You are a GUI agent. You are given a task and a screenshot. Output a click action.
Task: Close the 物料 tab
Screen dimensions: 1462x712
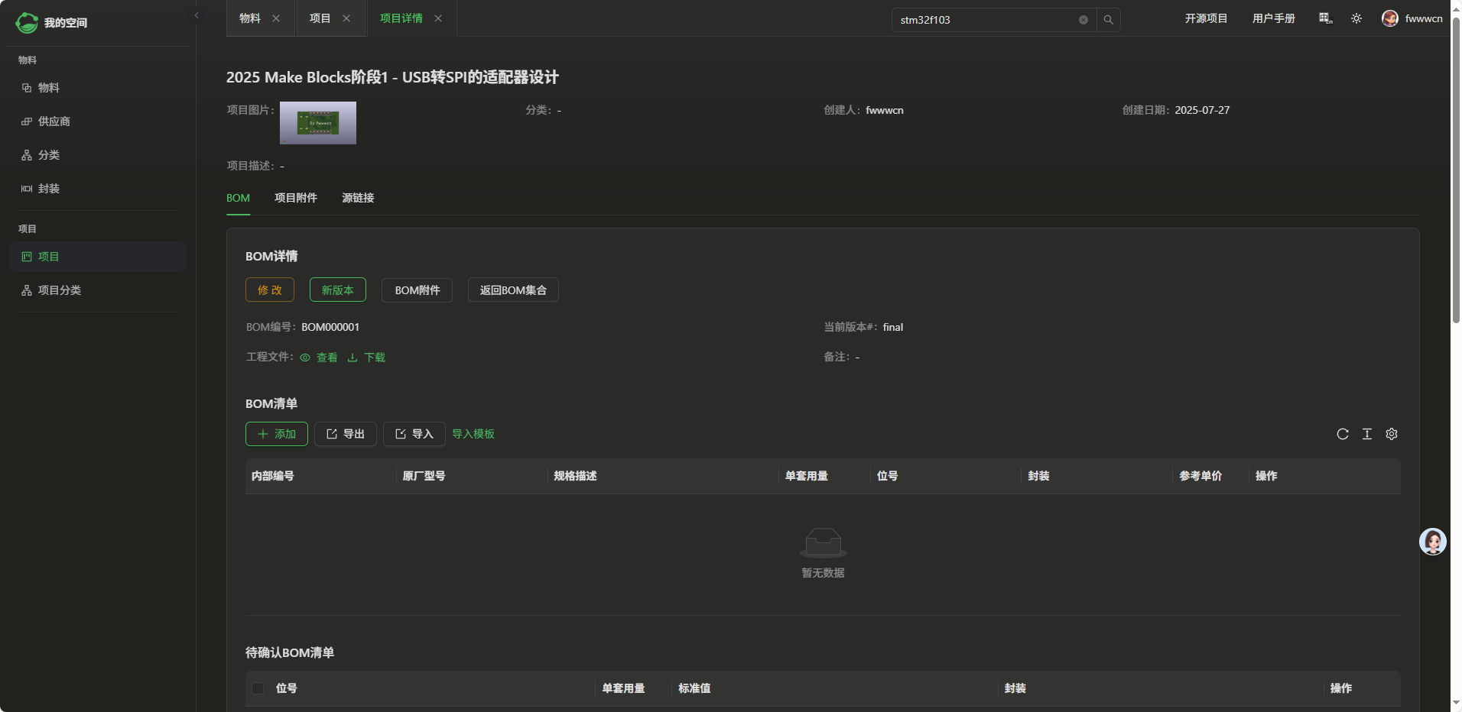point(276,18)
